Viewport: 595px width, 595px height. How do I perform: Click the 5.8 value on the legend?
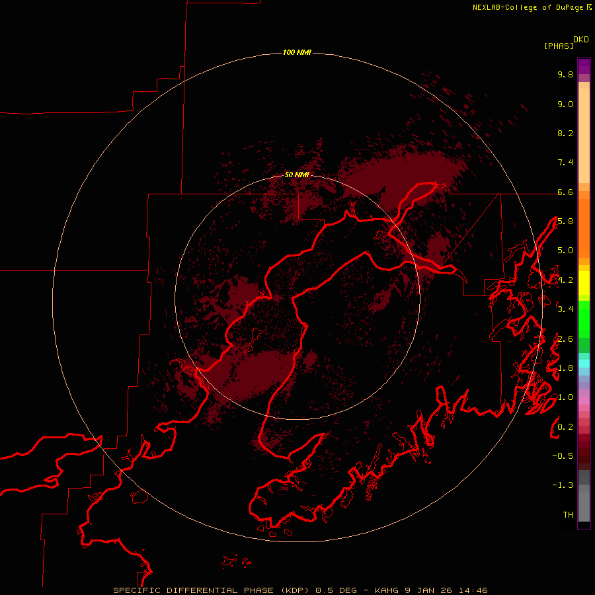565,221
